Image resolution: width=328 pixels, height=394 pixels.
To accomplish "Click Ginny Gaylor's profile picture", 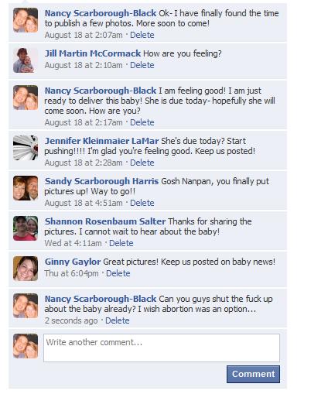I will point(26,269).
